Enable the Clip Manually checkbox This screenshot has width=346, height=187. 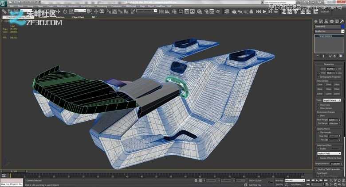(x=318, y=133)
